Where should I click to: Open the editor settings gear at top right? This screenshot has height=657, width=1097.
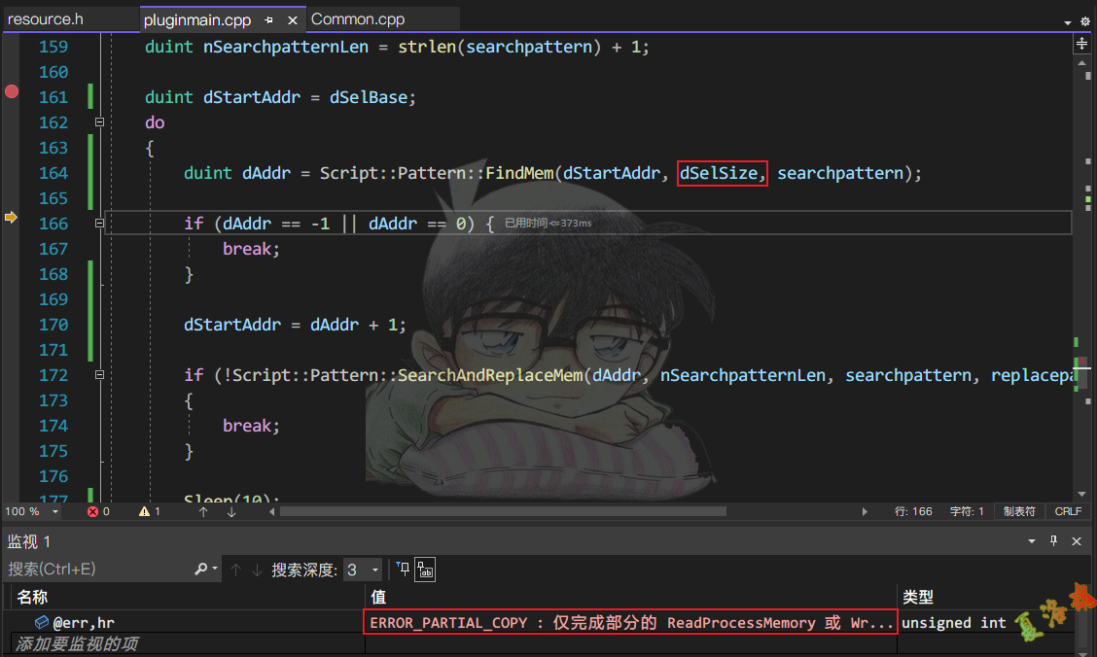click(1087, 19)
